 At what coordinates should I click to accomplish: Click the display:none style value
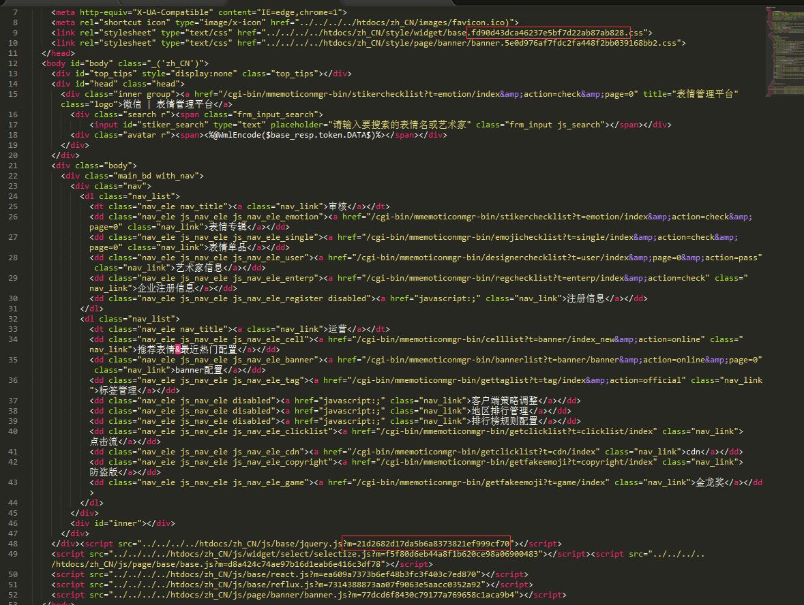[204, 74]
